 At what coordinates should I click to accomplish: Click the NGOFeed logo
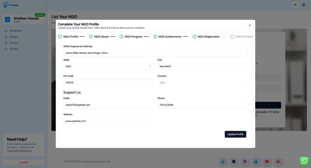coord(10,4)
